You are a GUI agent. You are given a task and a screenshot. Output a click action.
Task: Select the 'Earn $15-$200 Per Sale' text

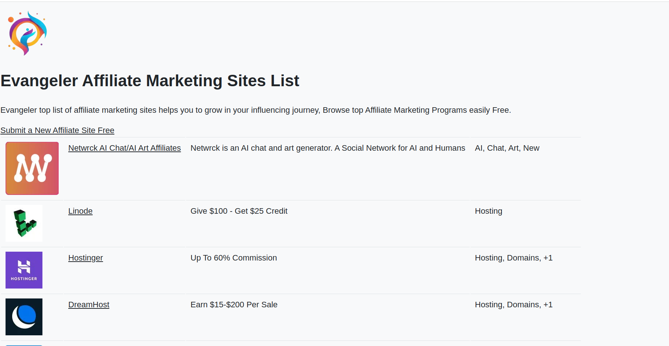click(x=234, y=305)
